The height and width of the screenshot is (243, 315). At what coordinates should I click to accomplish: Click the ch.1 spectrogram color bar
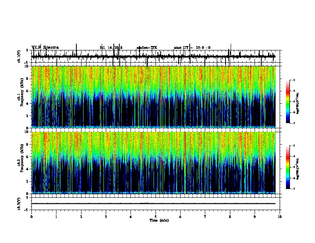click(288, 102)
